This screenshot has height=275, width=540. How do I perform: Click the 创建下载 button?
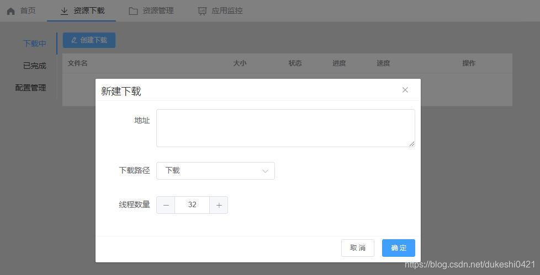click(x=89, y=40)
